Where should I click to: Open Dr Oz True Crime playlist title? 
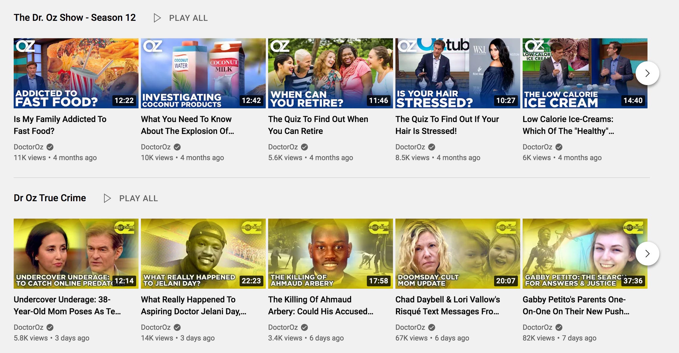(50, 198)
